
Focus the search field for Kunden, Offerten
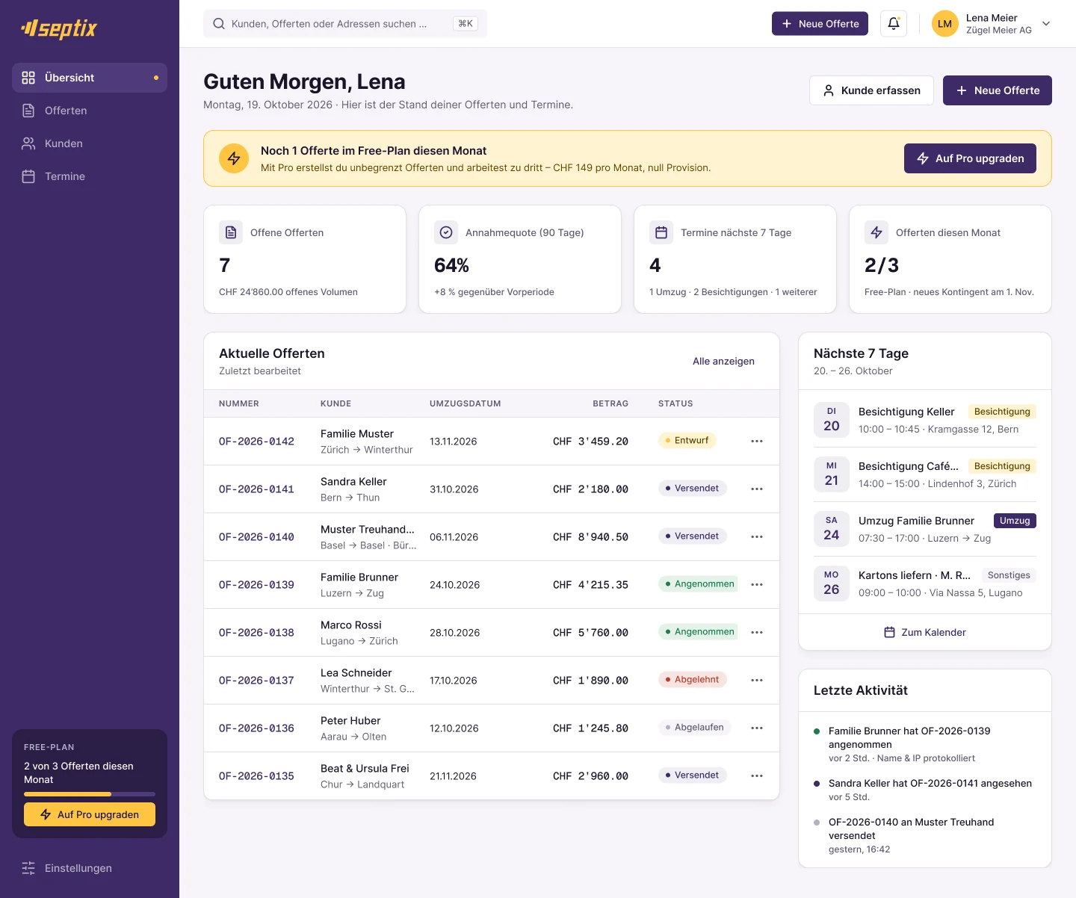tap(345, 23)
